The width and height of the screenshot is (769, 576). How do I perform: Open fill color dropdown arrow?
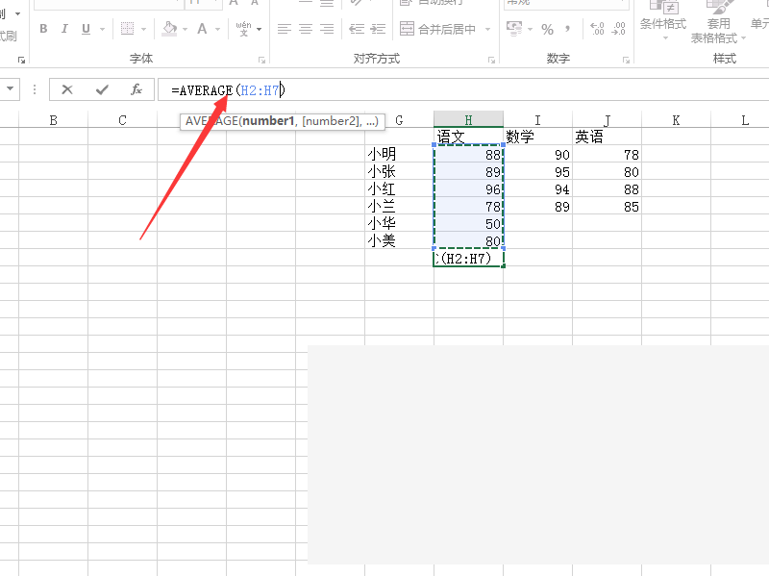point(185,30)
